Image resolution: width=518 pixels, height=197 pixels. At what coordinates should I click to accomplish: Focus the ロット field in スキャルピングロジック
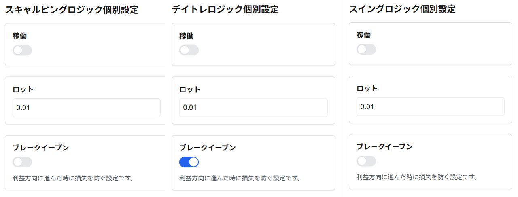87,108
